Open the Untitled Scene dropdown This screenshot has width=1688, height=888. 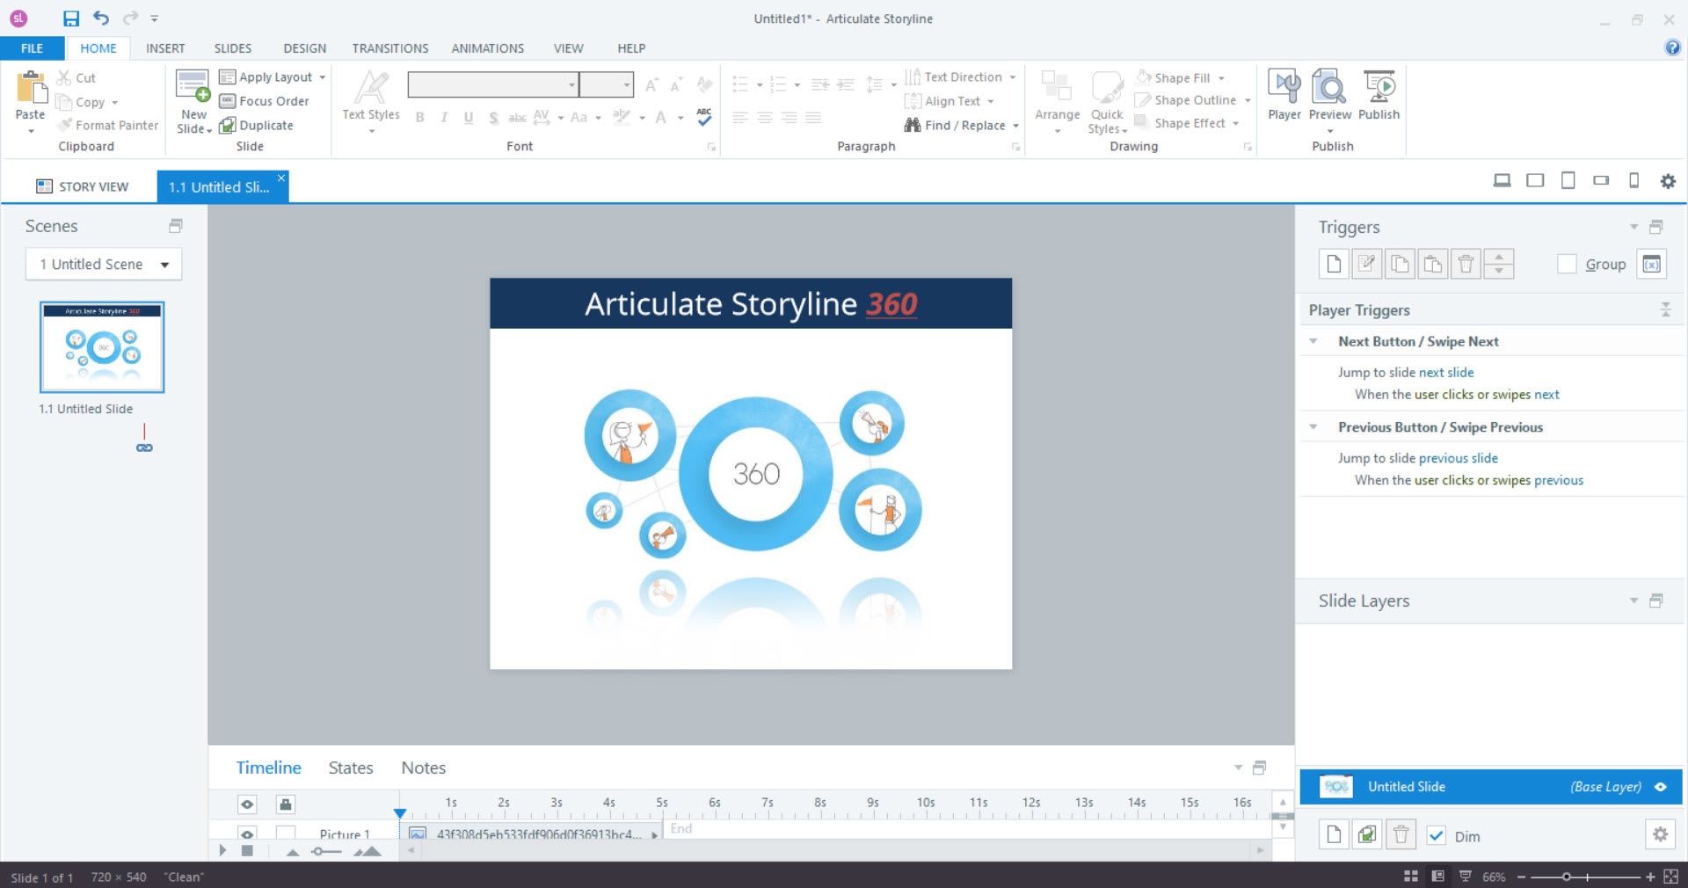click(104, 264)
